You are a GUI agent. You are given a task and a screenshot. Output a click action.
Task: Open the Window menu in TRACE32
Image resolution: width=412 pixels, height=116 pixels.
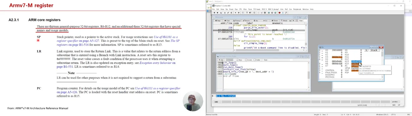pyautogui.click(x=305, y=9)
